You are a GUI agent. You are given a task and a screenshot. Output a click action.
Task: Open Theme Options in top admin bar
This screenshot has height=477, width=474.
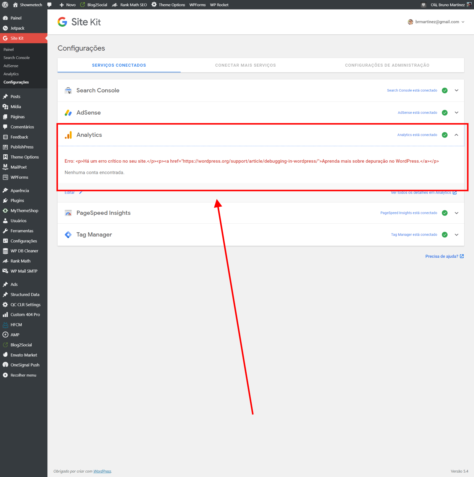(168, 5)
